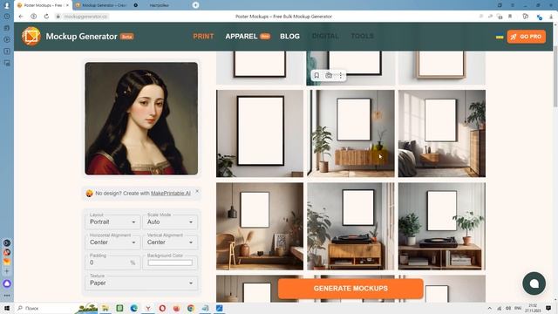This screenshot has height=314, width=558.
Task: Open the PRINT menu item
Action: (x=203, y=37)
